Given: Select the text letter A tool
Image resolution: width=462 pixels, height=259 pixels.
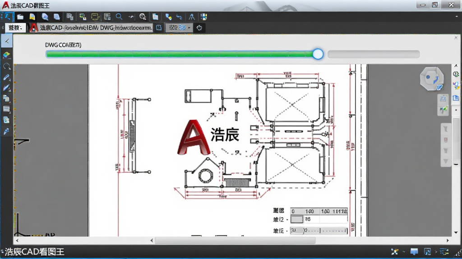Looking at the screenshot, I should (x=192, y=17).
